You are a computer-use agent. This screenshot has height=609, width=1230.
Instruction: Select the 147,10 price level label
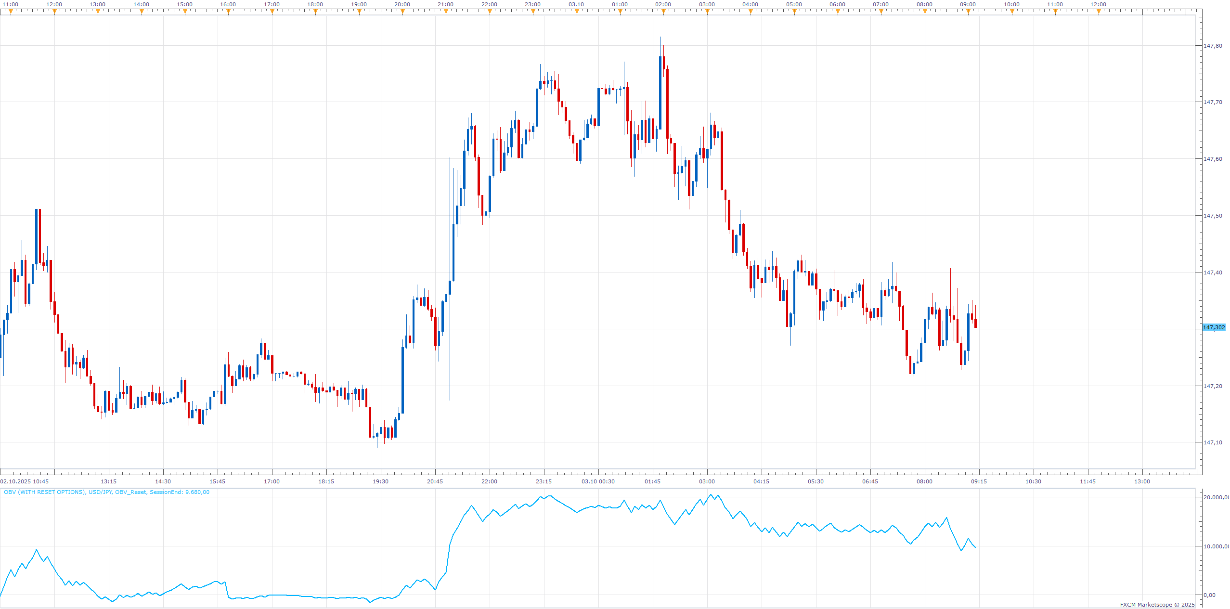(x=1213, y=442)
